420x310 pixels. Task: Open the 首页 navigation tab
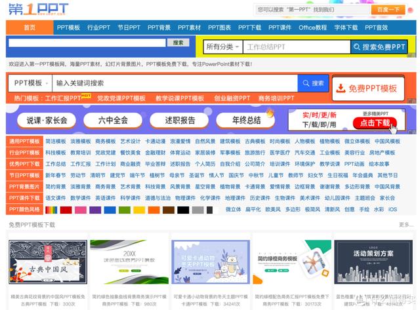click(30, 28)
